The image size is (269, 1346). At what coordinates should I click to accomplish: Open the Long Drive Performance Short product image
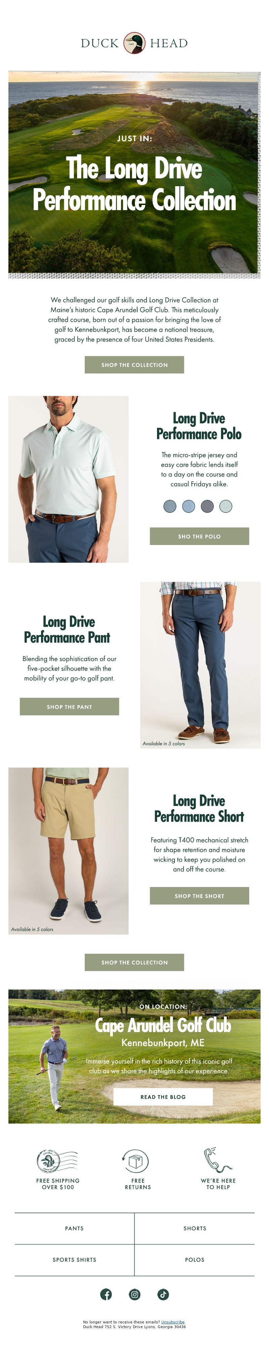pos(68,851)
